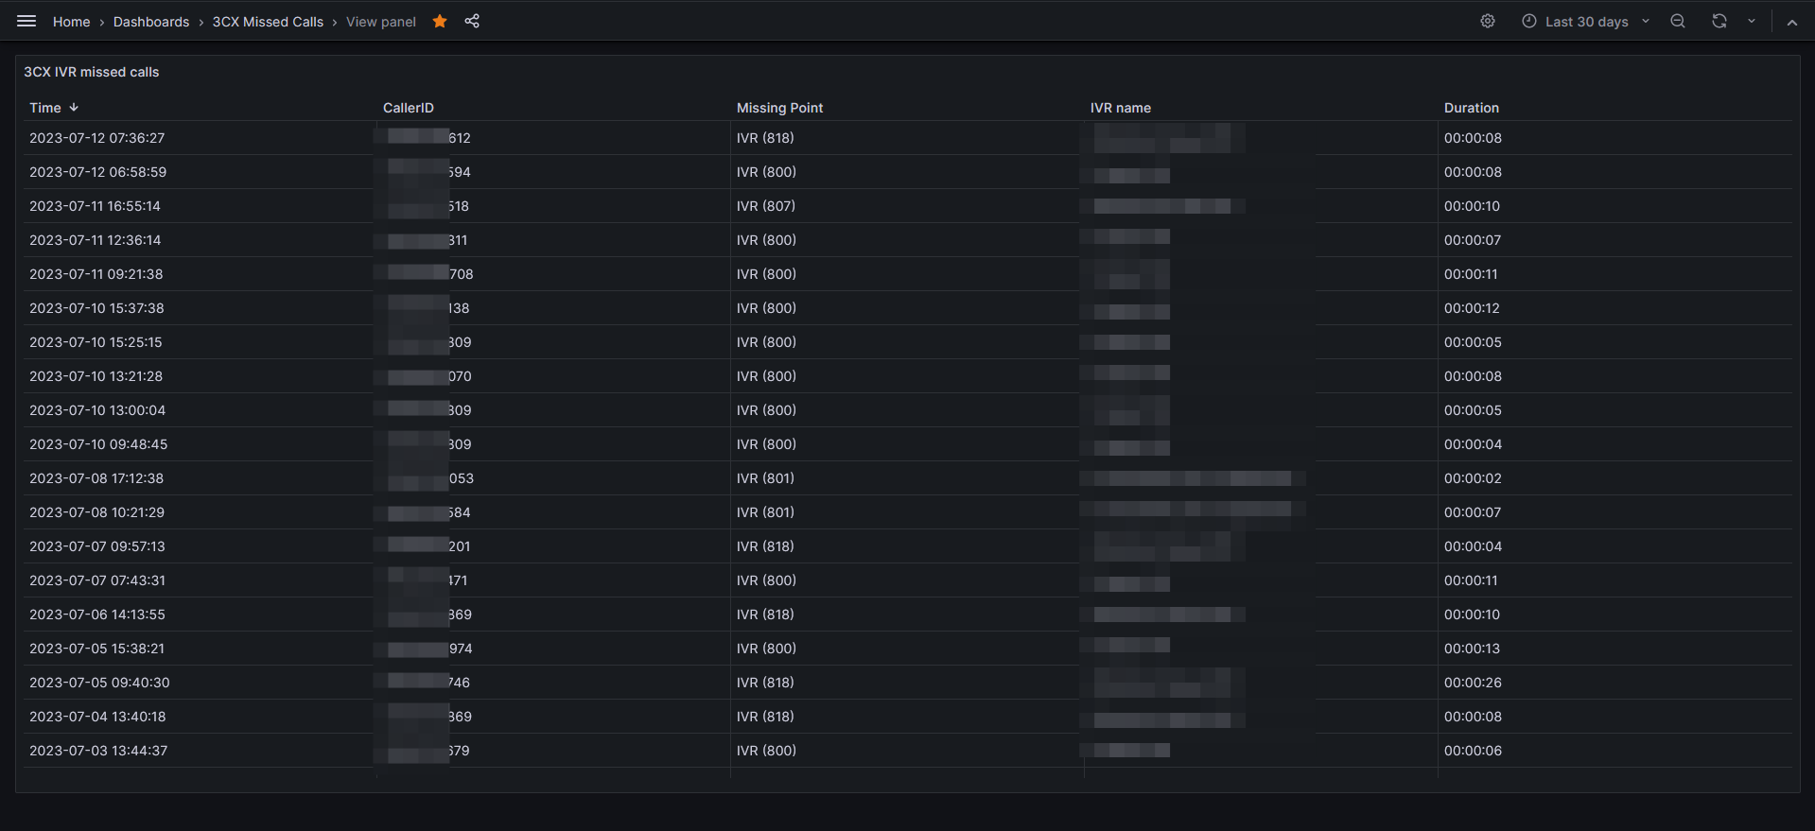The height and width of the screenshot is (831, 1815).
Task: Click the Time column sort arrow icon
Action: click(x=74, y=107)
